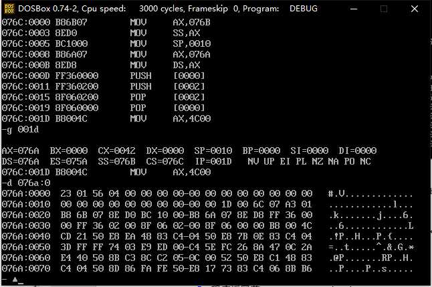Screen dimensions: 432x287
Task: Click memory dump row address 076A:0060
Action: point(26,258)
